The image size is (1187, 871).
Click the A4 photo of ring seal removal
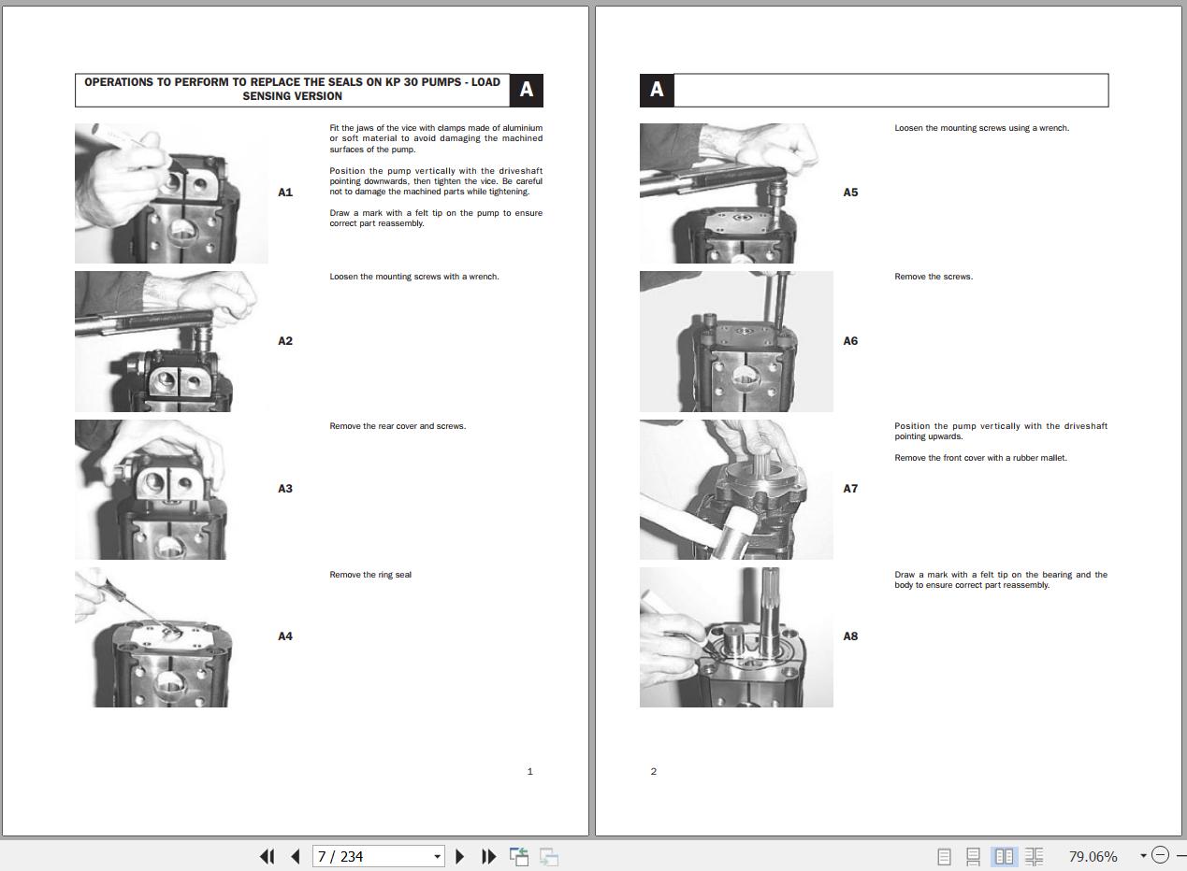pos(171,637)
